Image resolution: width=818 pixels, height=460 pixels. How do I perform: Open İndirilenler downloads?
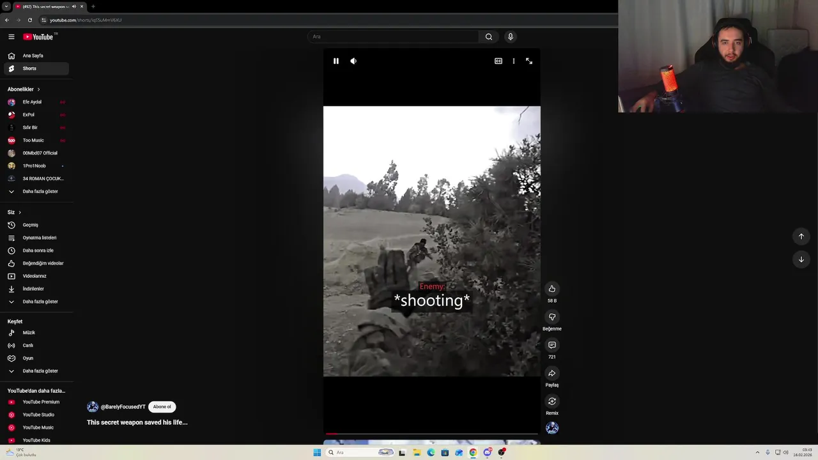(x=36, y=289)
